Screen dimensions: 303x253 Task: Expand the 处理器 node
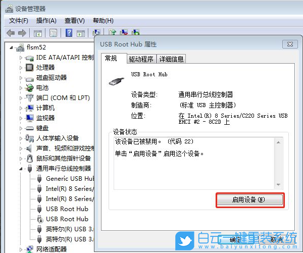coord(21,68)
